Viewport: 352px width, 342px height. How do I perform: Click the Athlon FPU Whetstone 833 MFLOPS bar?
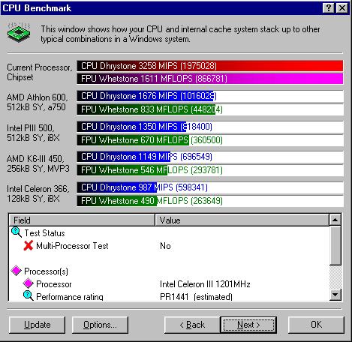(x=210, y=109)
